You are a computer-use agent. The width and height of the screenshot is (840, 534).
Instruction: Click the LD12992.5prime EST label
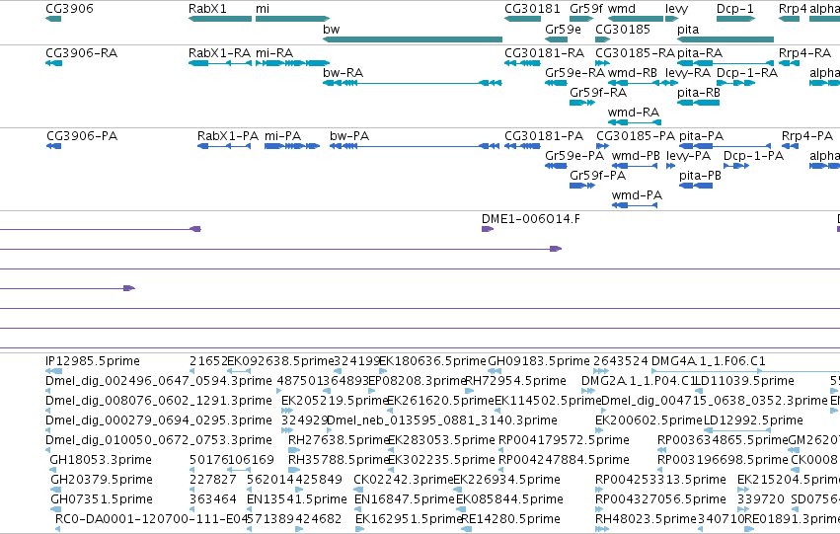click(753, 420)
